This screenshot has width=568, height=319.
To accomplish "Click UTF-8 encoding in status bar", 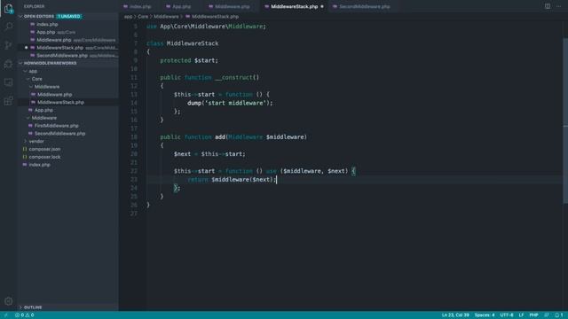I will pyautogui.click(x=507, y=315).
